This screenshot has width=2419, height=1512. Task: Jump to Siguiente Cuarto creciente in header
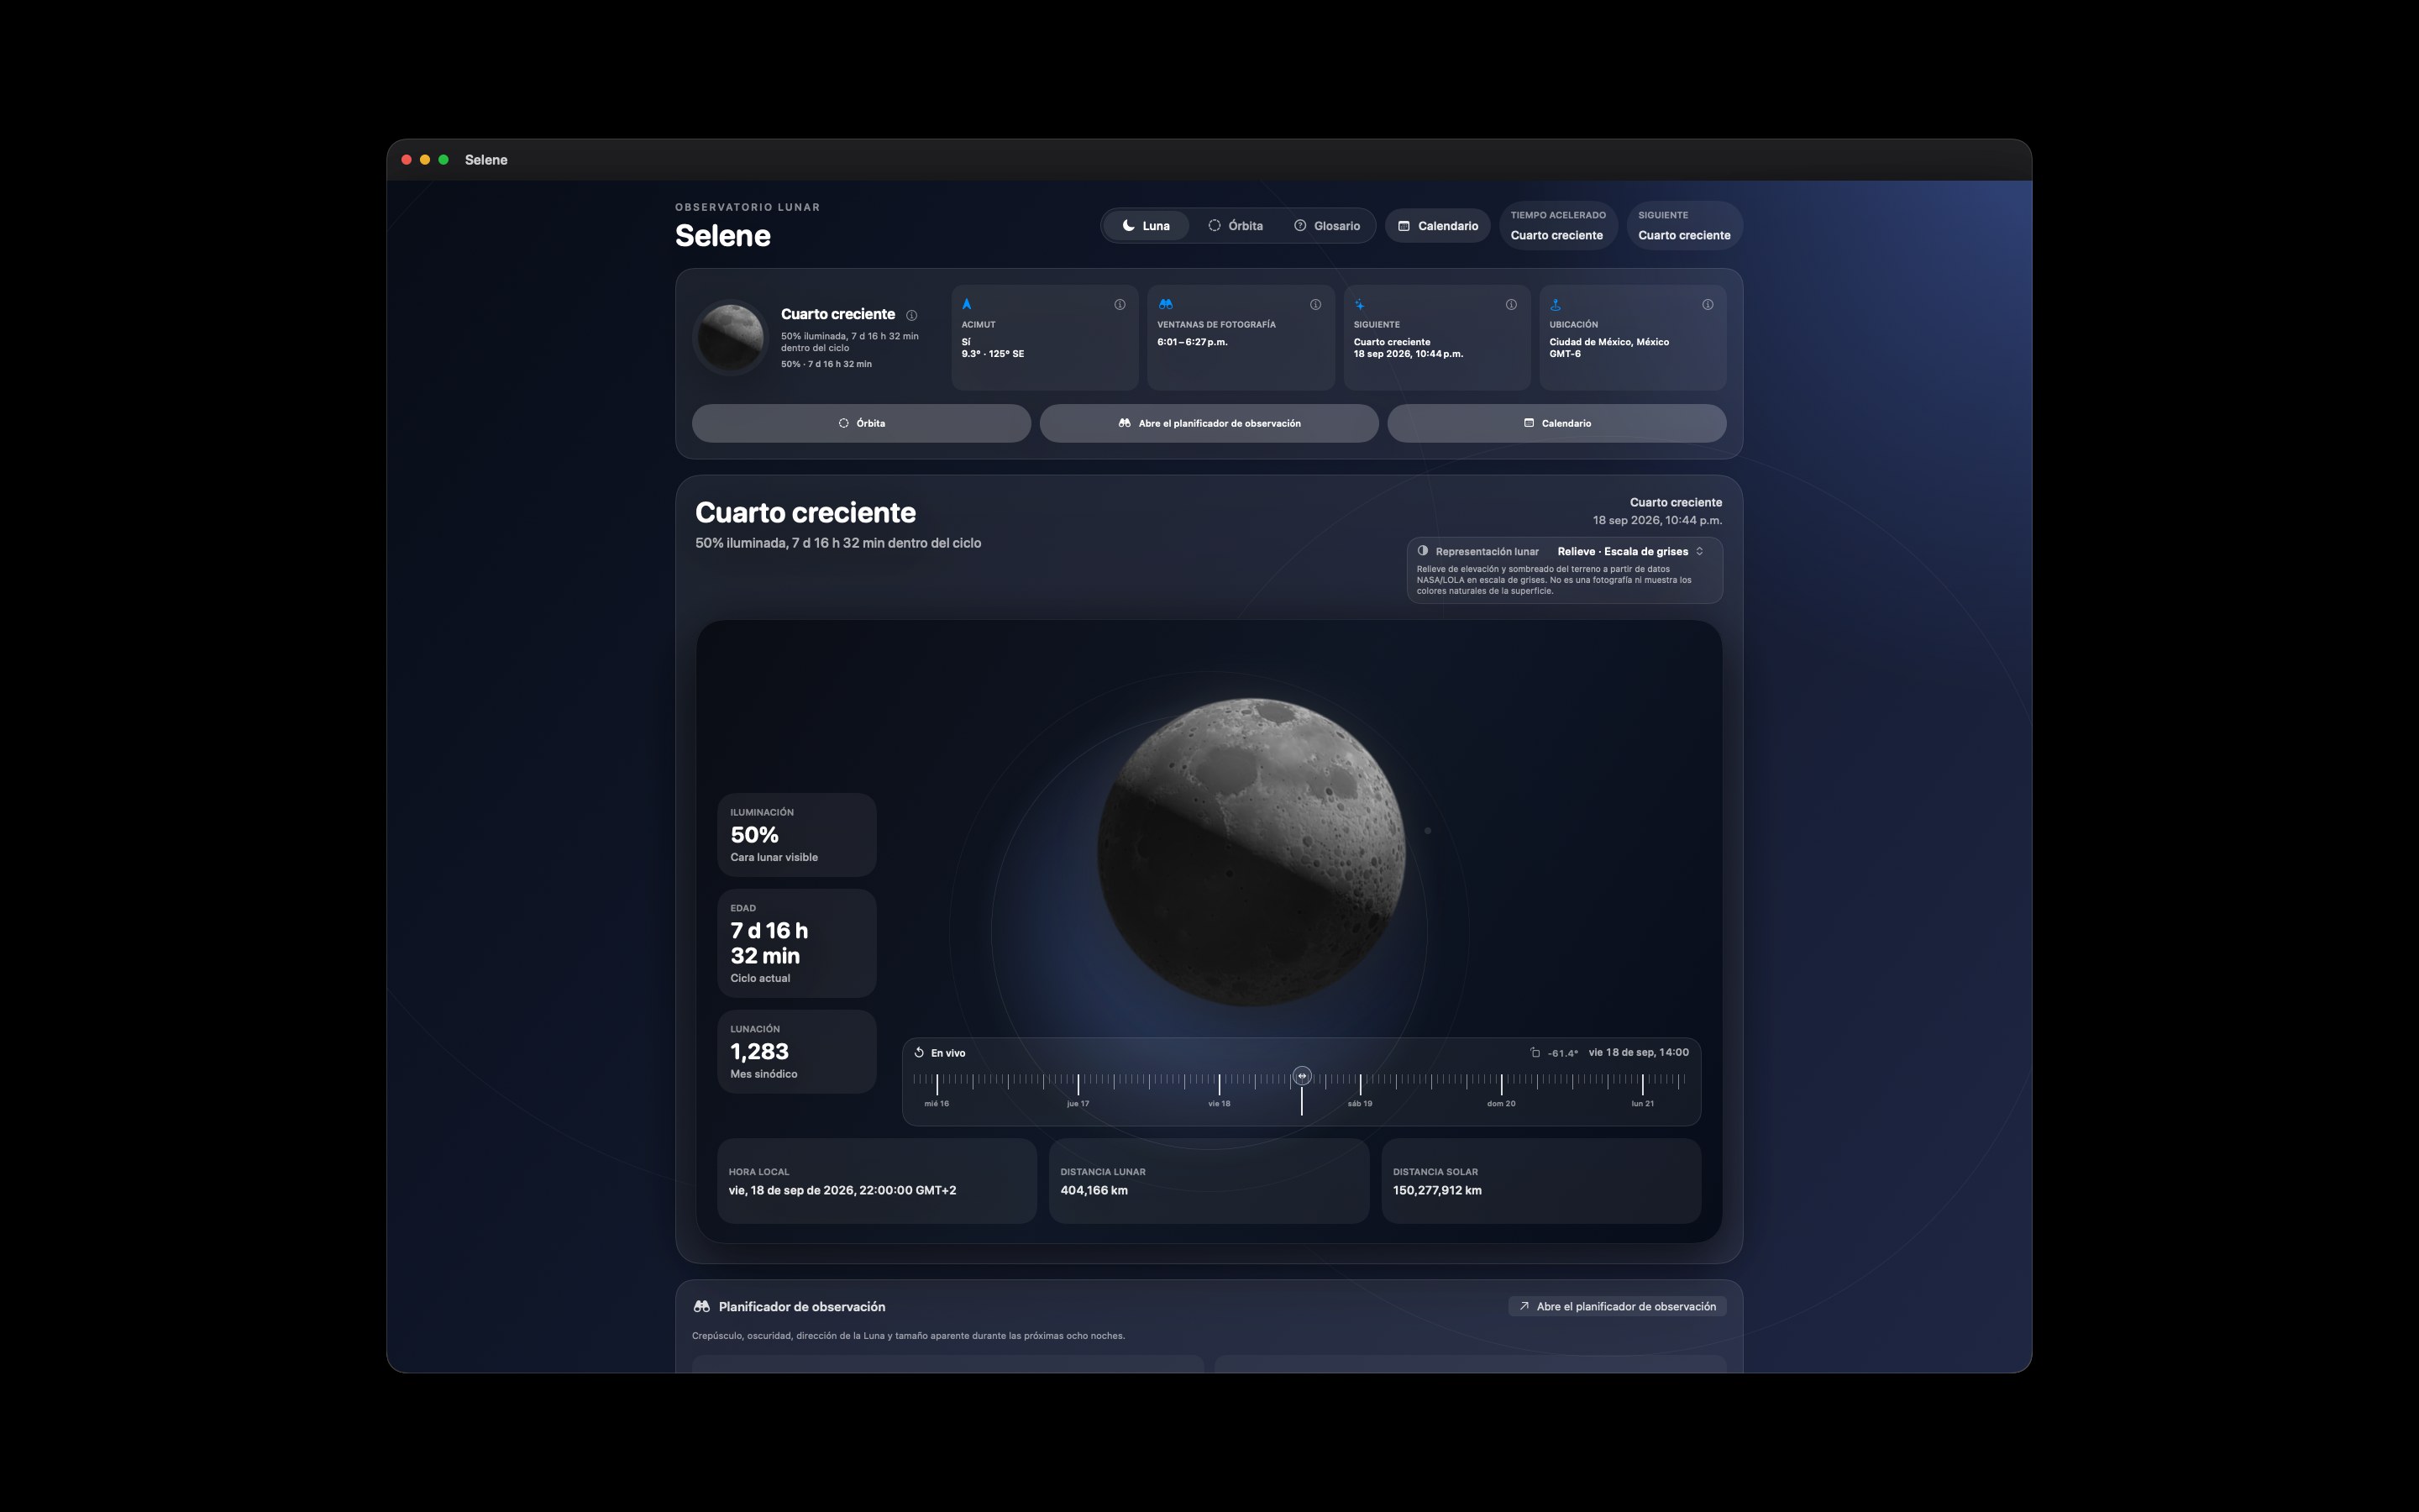(x=1684, y=225)
